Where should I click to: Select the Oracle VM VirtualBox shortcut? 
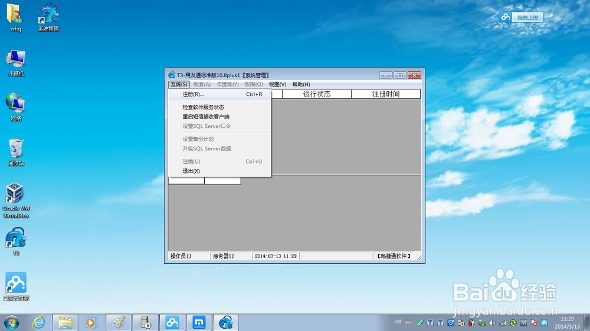click(x=16, y=200)
